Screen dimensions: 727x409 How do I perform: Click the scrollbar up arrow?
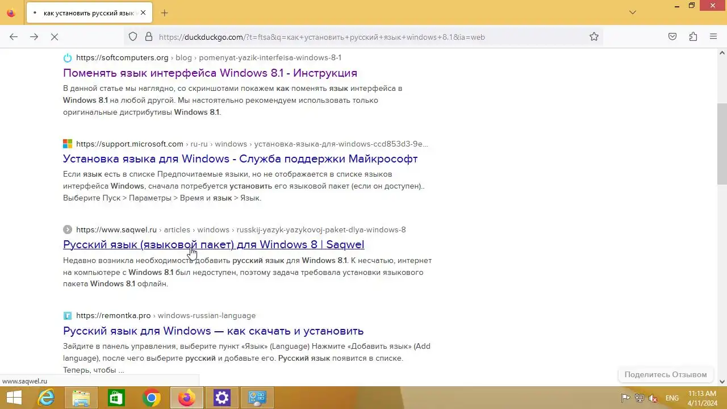pyautogui.click(x=722, y=53)
